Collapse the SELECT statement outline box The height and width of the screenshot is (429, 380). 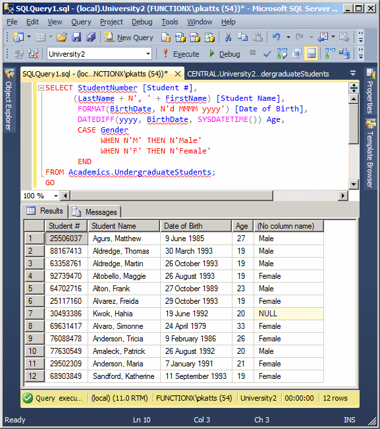(41, 88)
